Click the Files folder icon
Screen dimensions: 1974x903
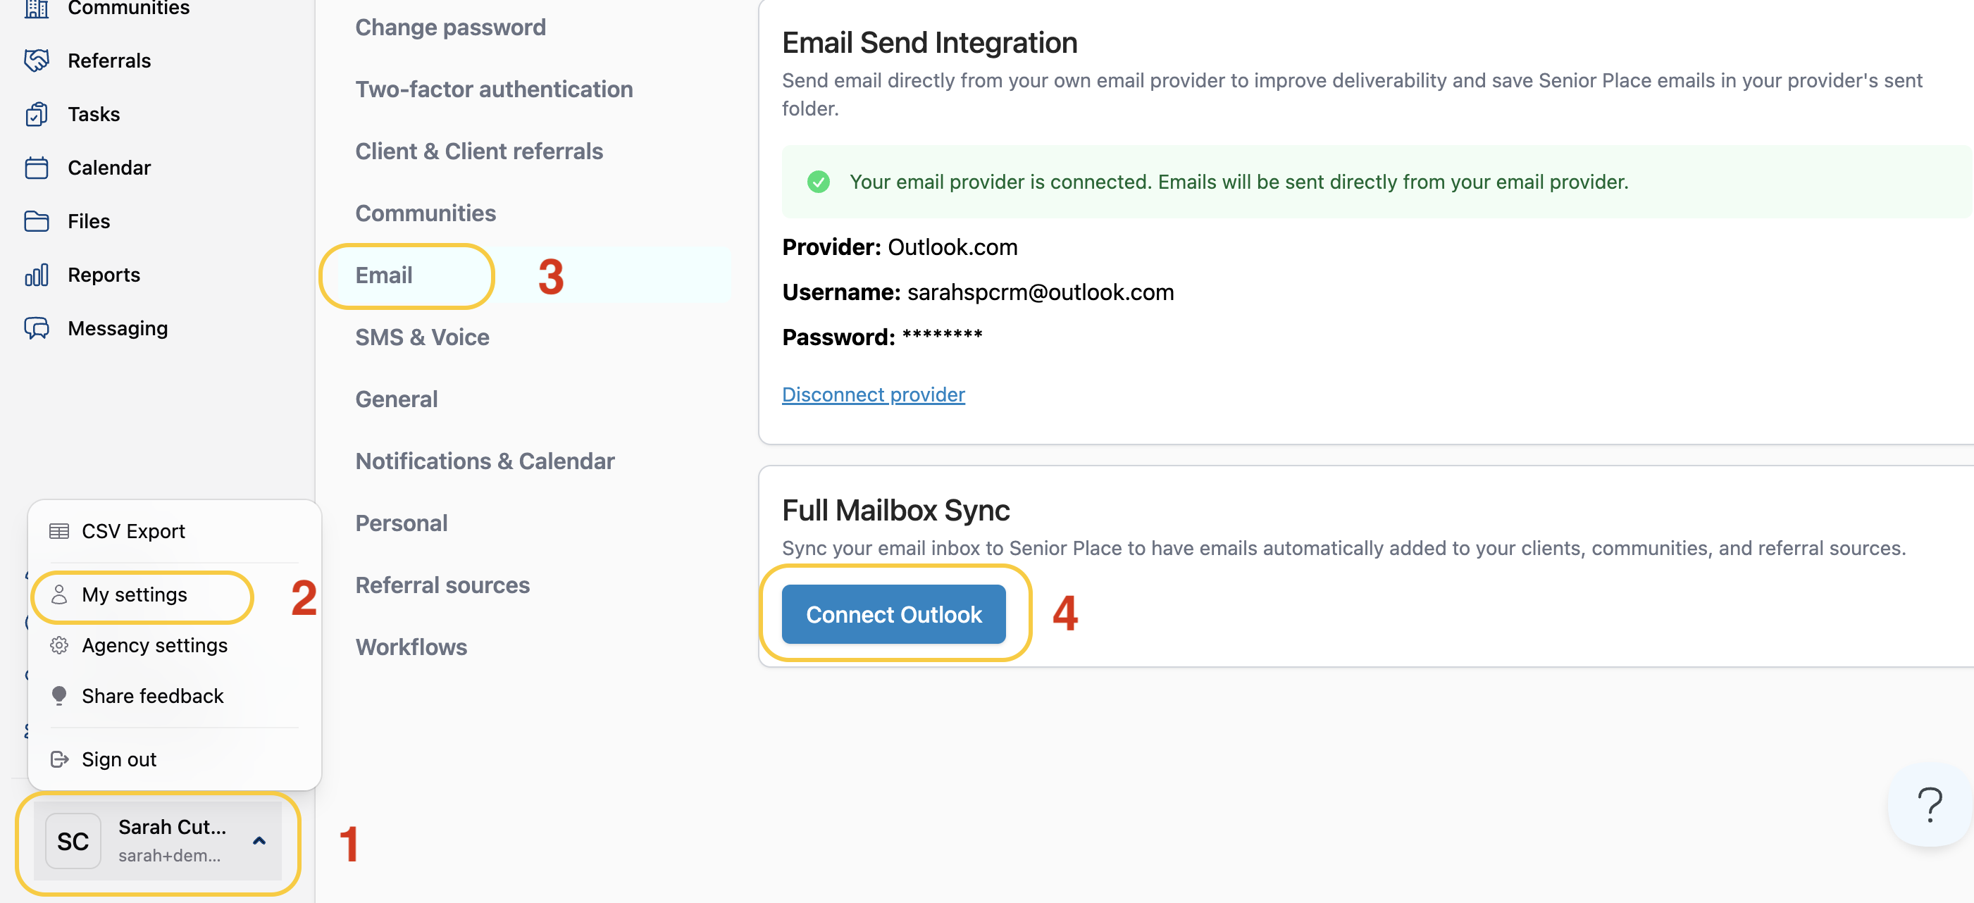36,221
